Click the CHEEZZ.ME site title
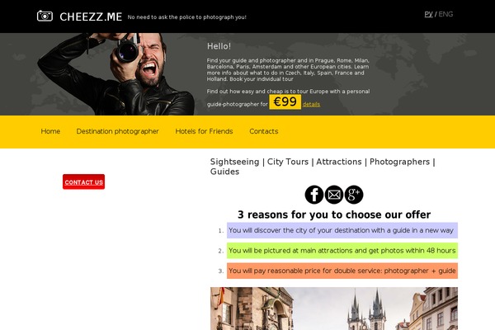Screen dimensions: 495x330 point(91,16)
